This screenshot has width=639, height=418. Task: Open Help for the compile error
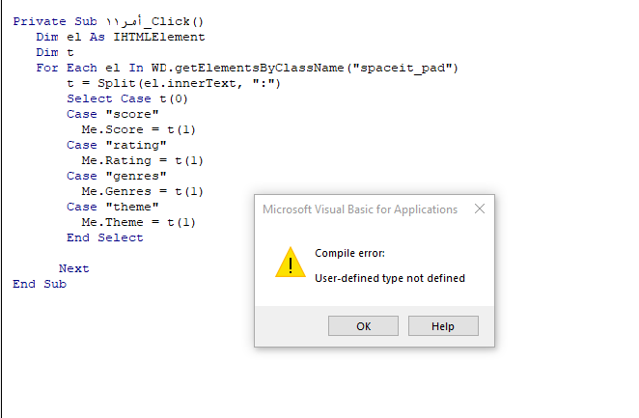(443, 326)
